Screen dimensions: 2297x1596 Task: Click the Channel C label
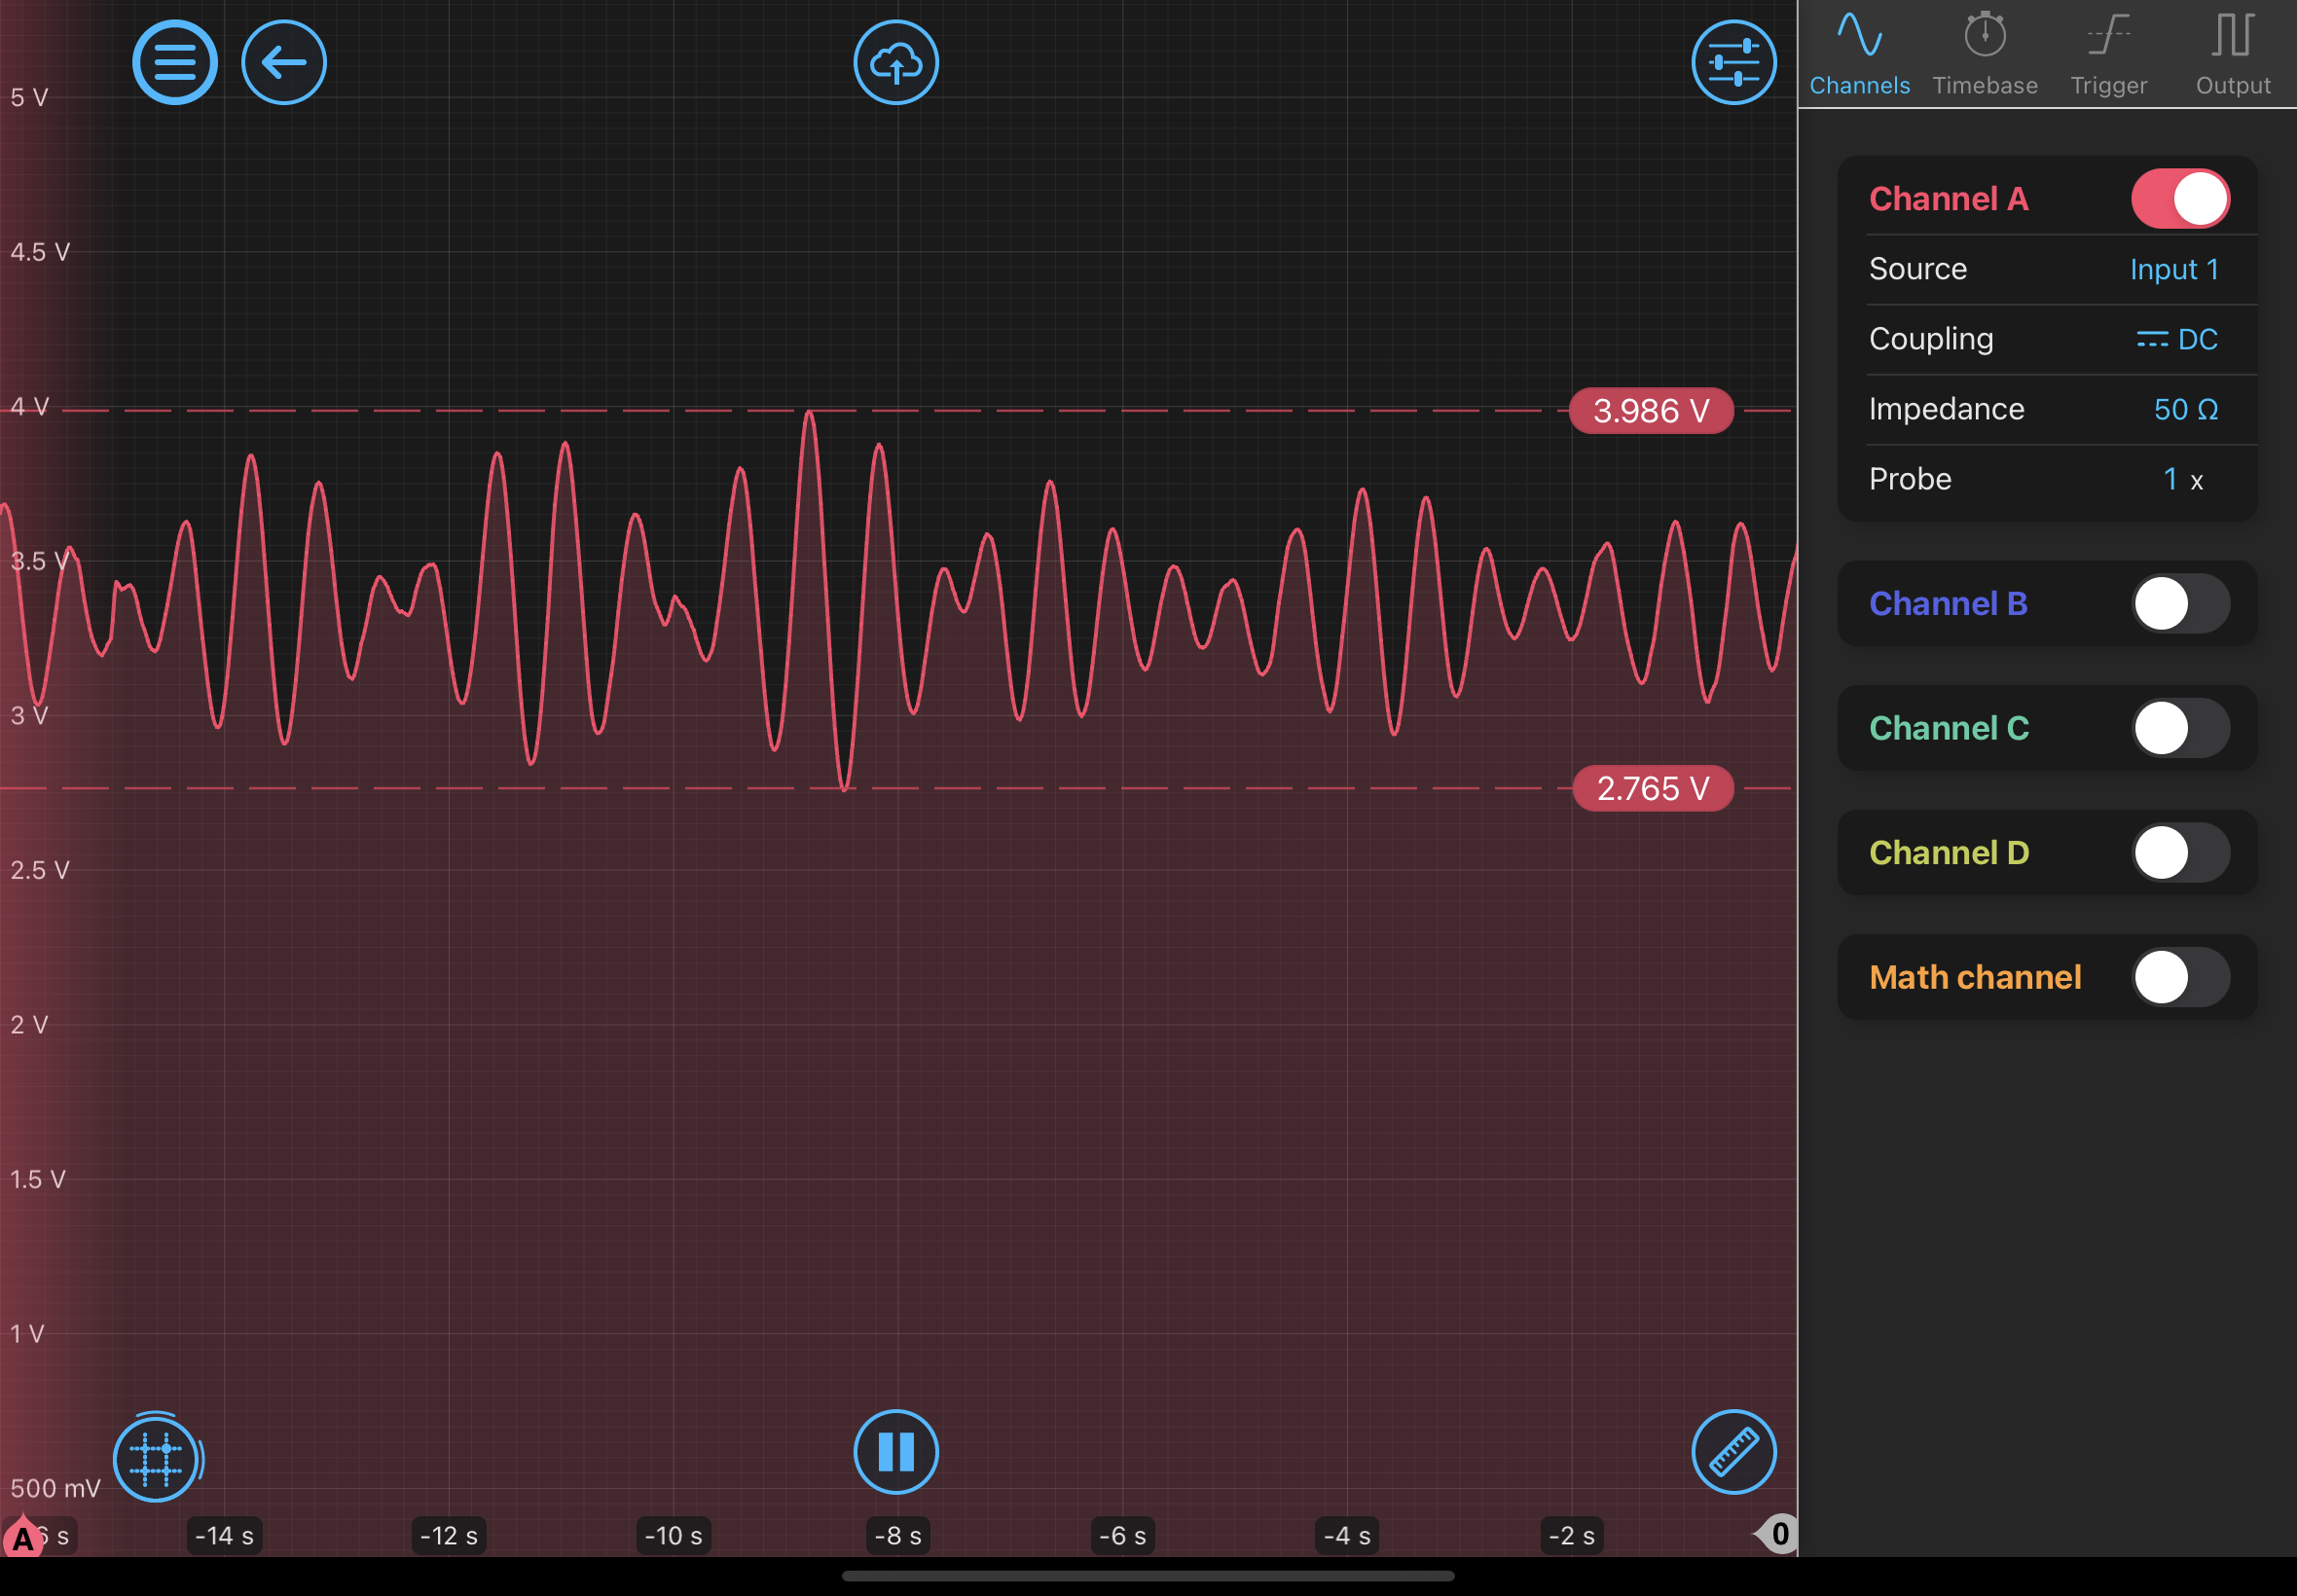1949,728
